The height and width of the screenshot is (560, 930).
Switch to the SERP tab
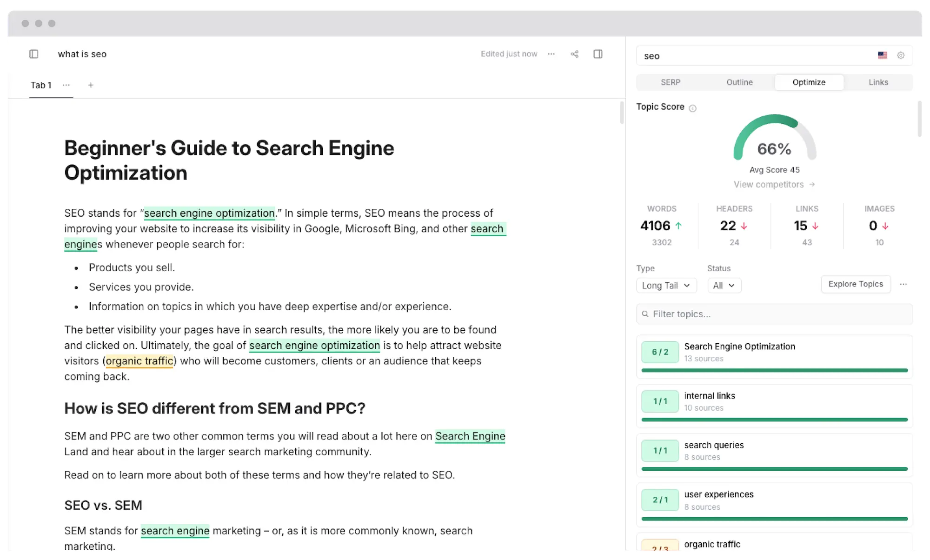pyautogui.click(x=671, y=82)
